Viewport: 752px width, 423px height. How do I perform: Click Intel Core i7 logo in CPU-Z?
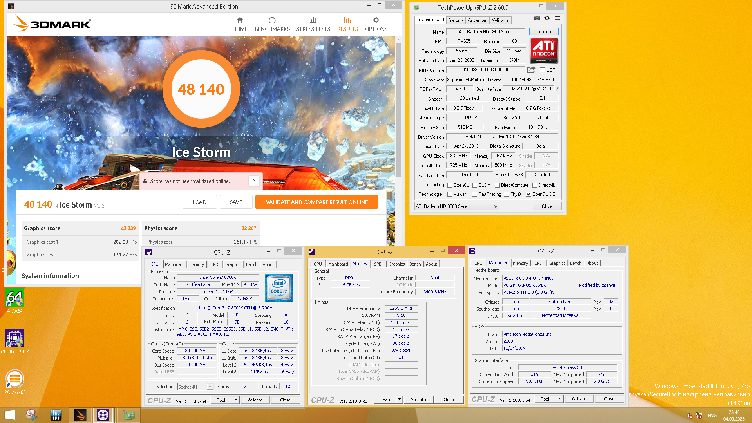[279, 288]
